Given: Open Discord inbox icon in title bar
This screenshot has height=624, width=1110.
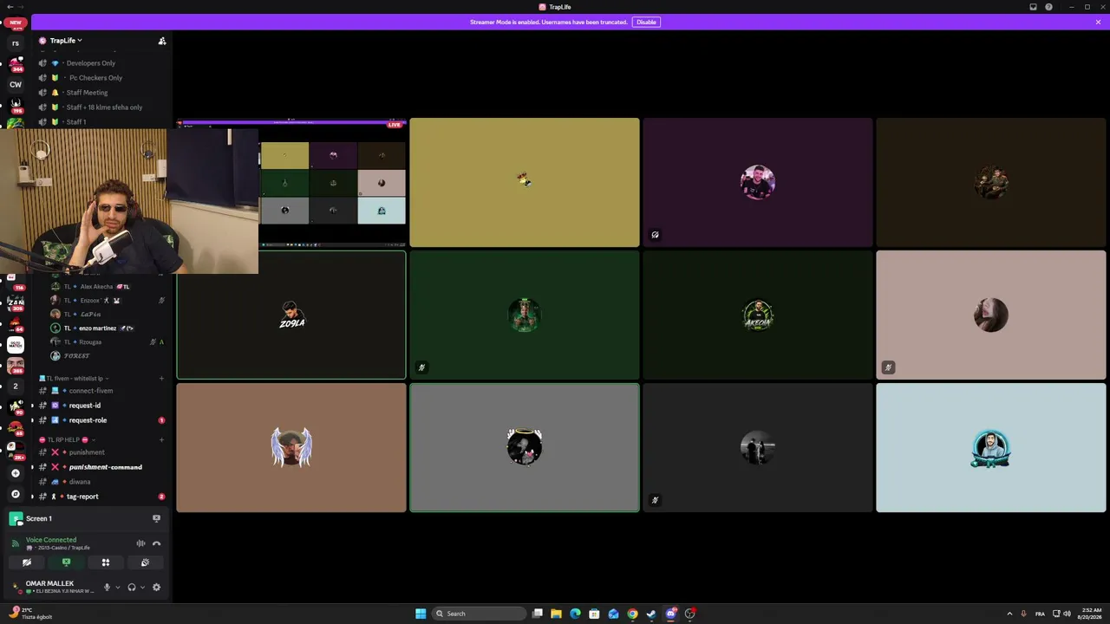Looking at the screenshot, I should (1033, 7).
